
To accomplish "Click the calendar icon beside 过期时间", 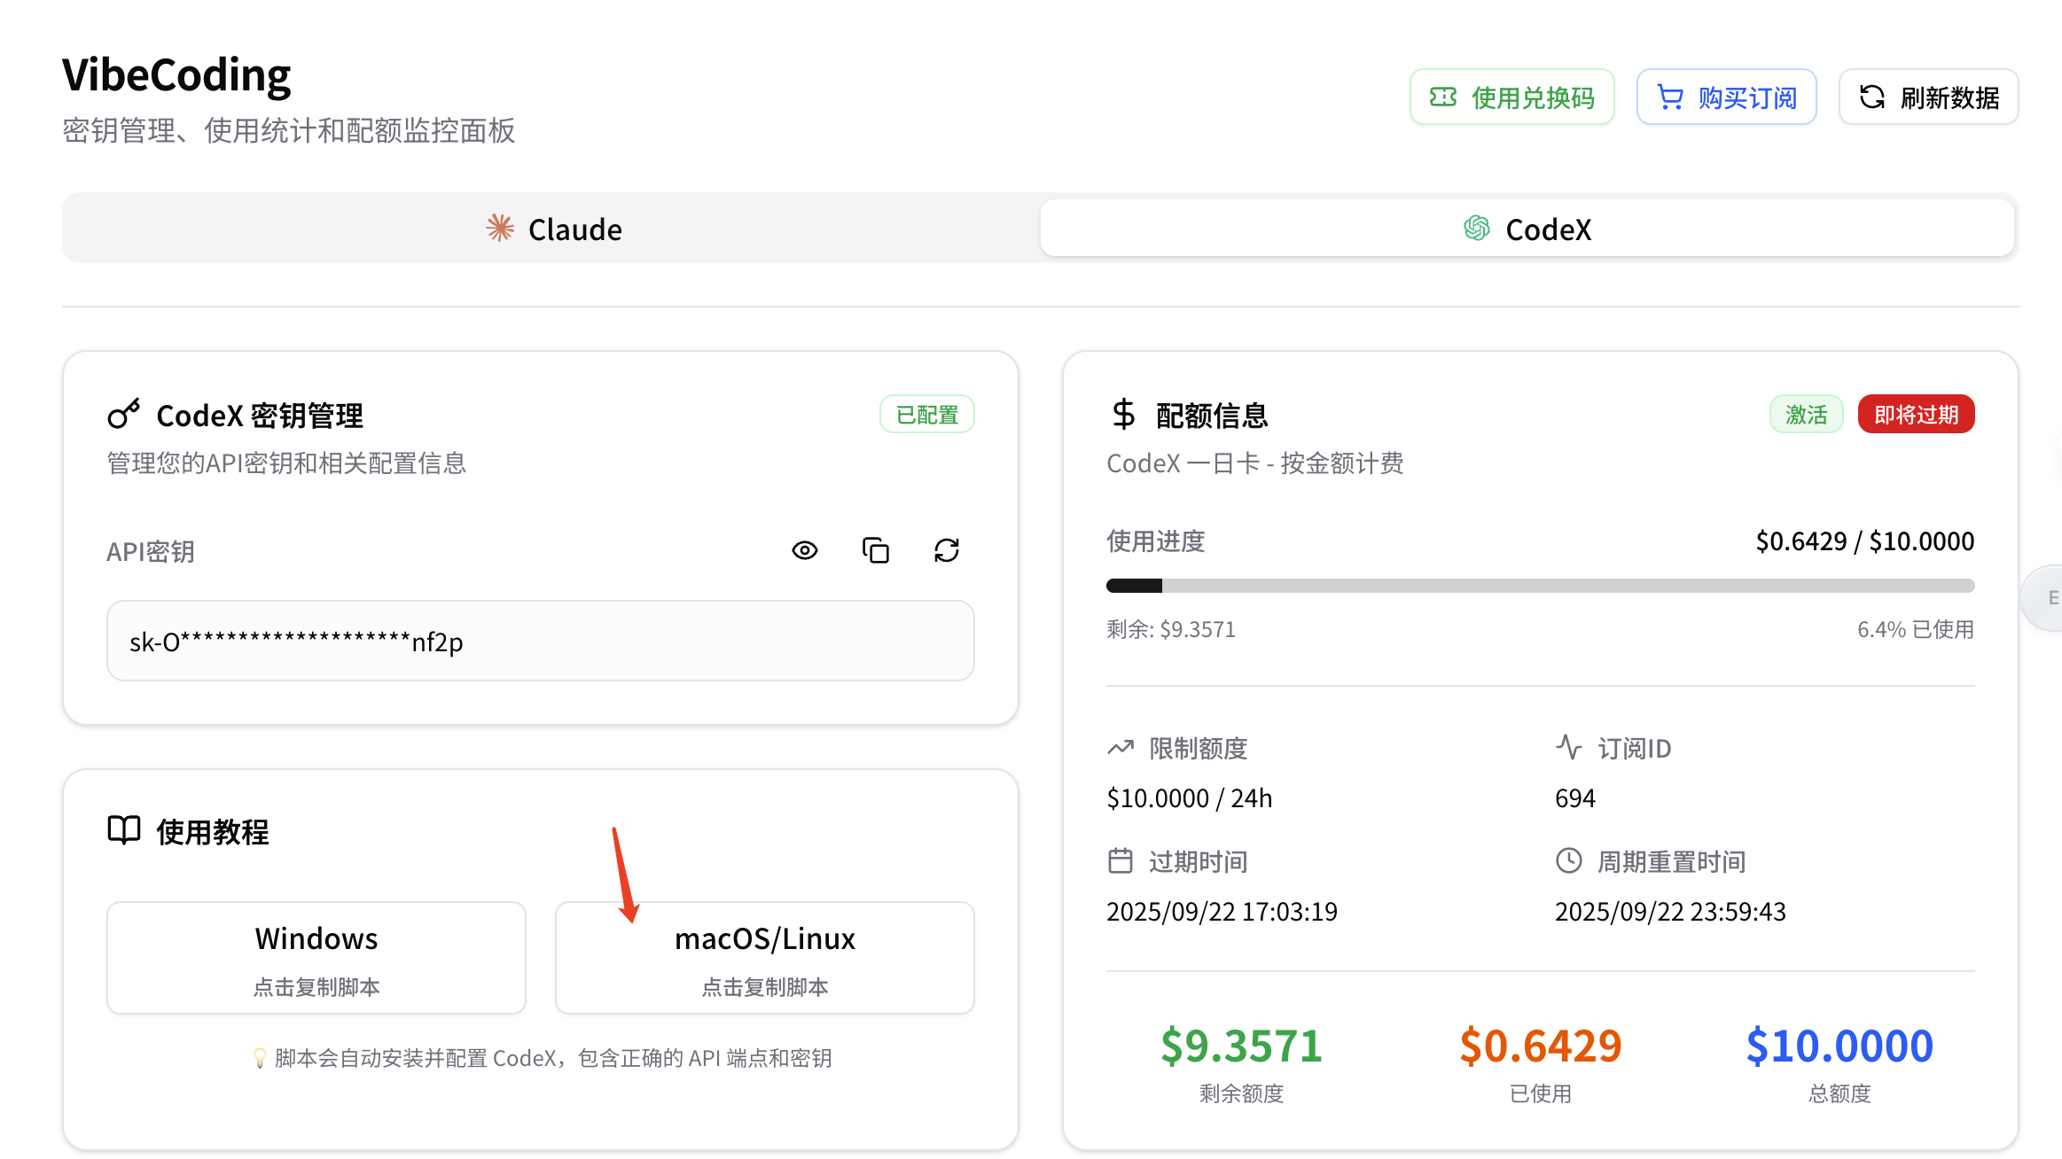I will pyautogui.click(x=1121, y=860).
